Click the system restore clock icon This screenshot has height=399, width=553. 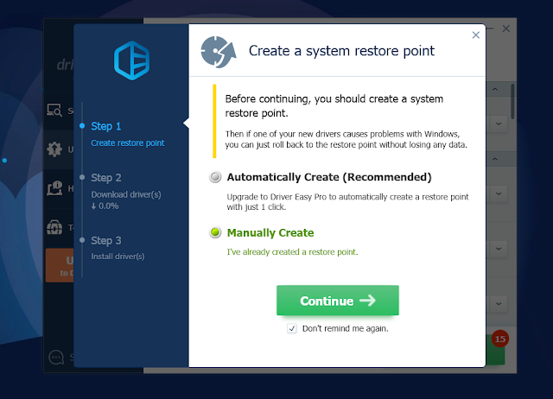pyautogui.click(x=219, y=52)
